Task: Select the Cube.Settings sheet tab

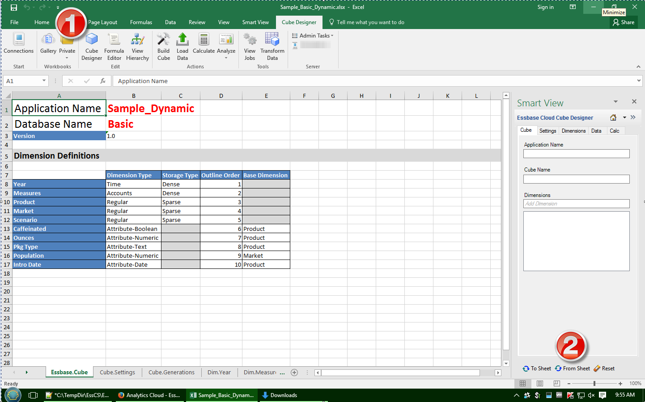Action: coord(117,373)
